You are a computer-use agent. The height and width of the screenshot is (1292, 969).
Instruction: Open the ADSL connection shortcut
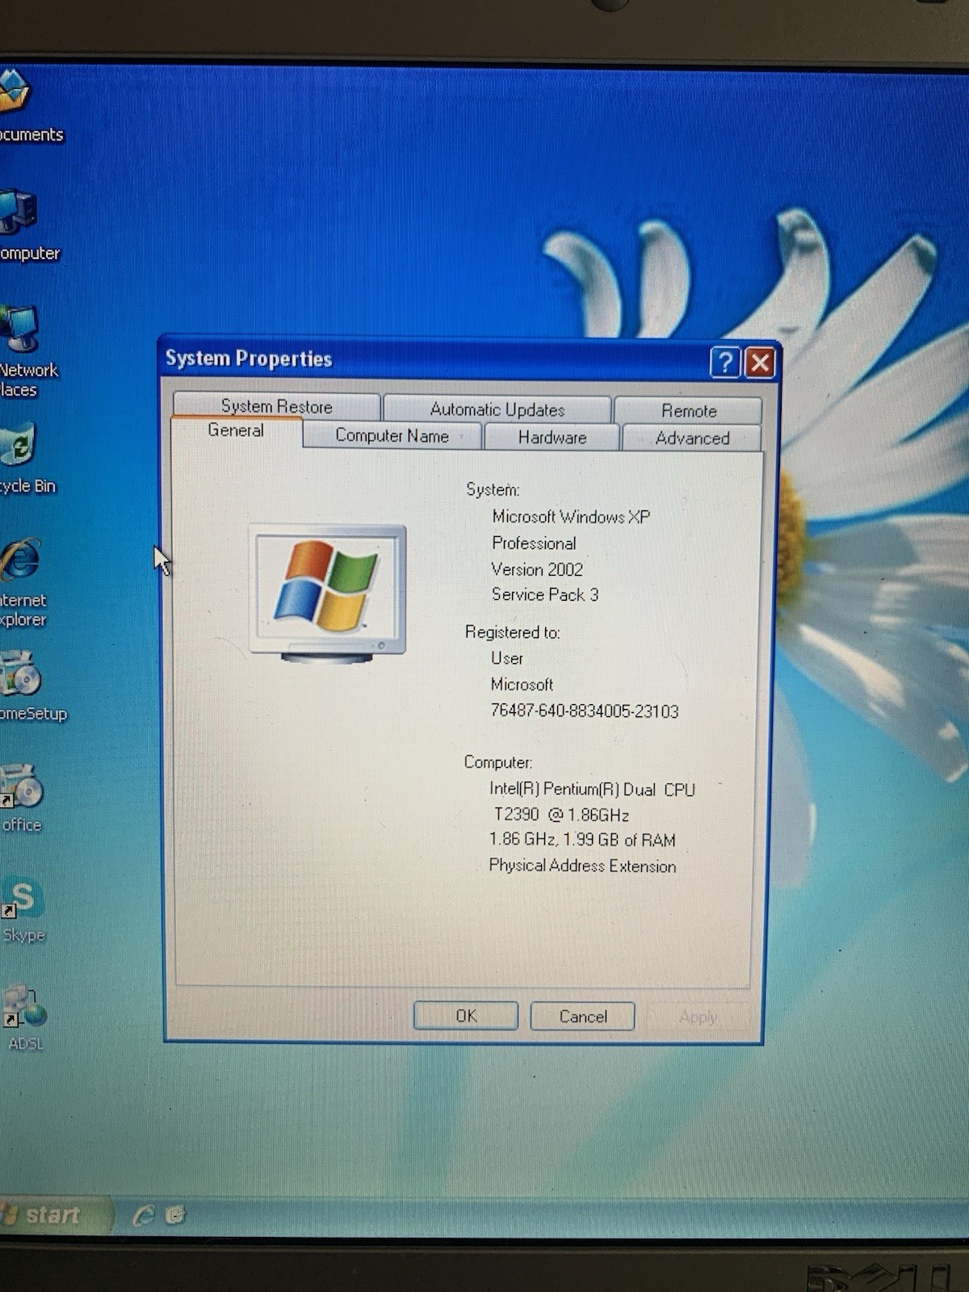[24, 1008]
